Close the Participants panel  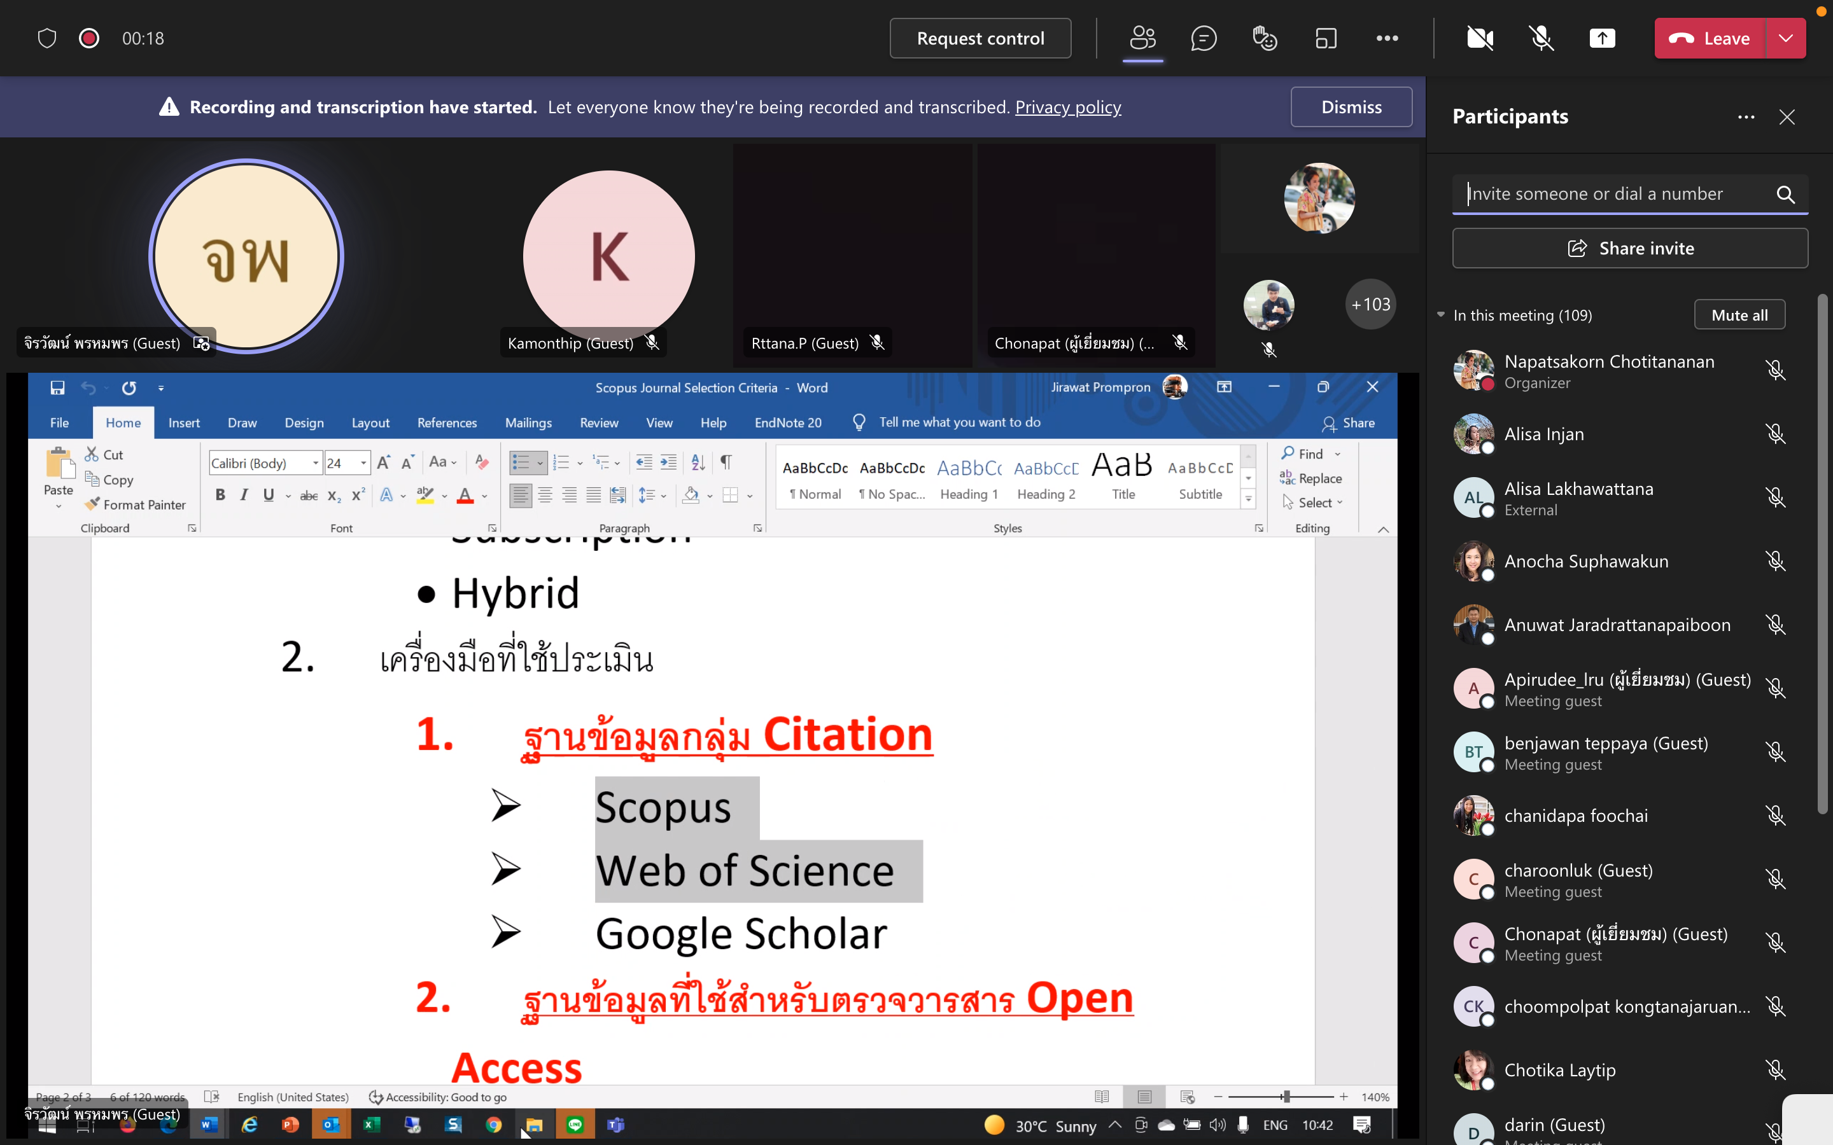pos(1787,116)
